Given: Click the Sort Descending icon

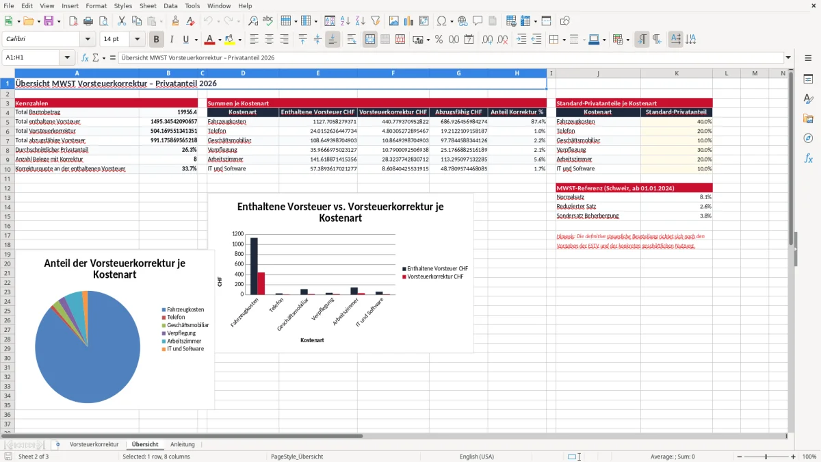Looking at the screenshot, I should click(361, 21).
